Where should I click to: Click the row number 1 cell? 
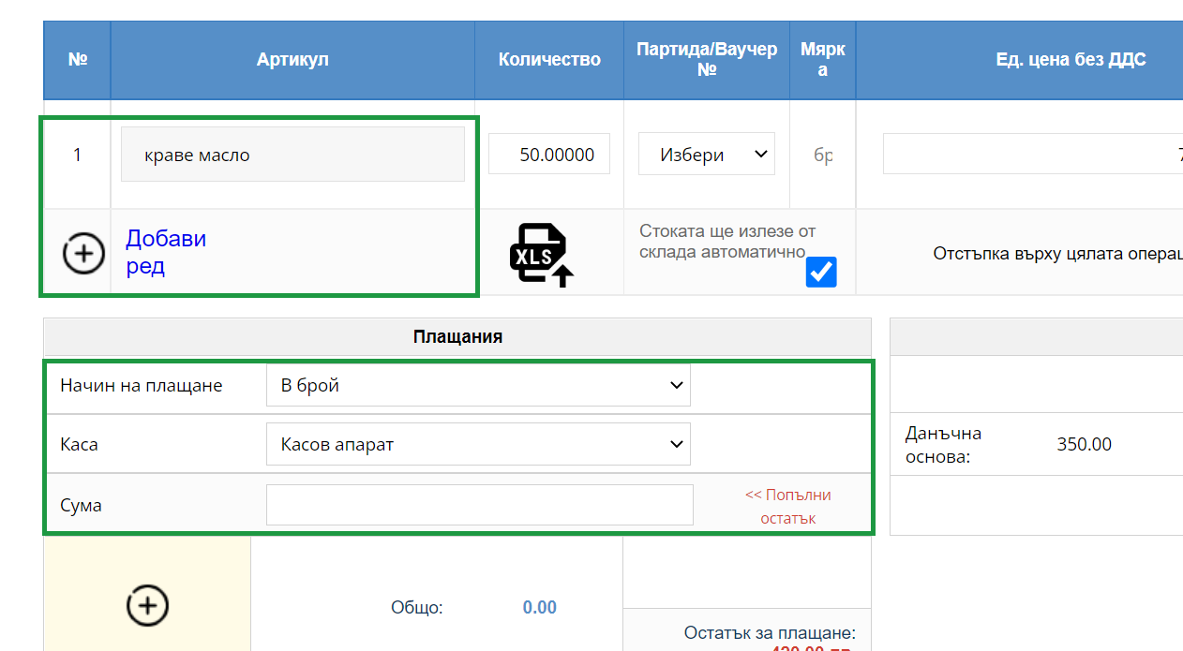[77, 155]
